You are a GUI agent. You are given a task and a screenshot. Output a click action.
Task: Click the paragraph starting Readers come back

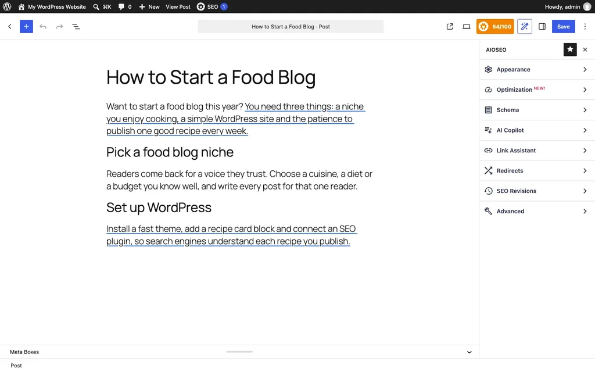(x=239, y=180)
